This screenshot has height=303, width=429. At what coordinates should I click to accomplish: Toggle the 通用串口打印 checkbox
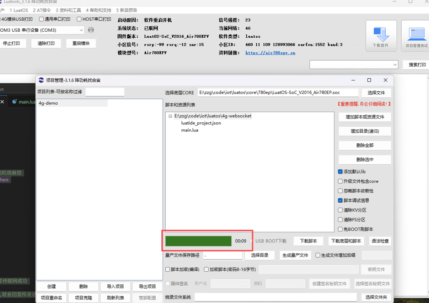(42, 19)
